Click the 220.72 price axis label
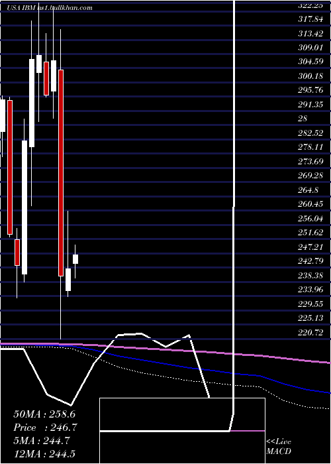331x464 pixels. (x=310, y=332)
